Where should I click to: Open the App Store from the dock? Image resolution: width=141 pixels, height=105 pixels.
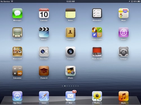pyautogui.click(x=17, y=96)
